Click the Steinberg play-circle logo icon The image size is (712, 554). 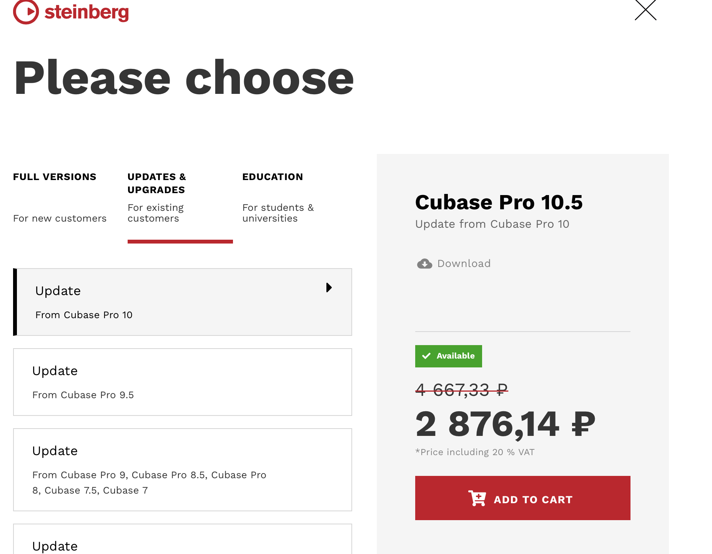26,12
